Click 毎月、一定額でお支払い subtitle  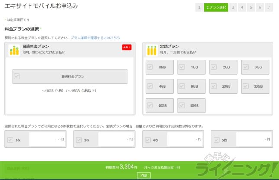coord(178,52)
